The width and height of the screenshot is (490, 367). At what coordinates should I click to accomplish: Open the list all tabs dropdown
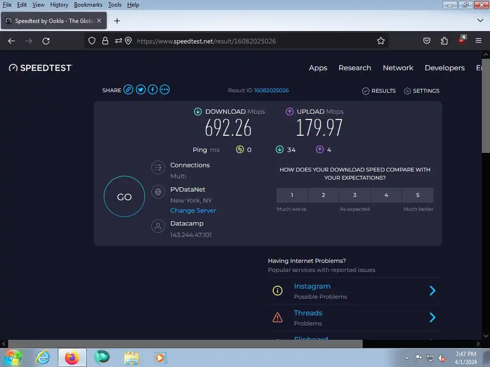[480, 21]
